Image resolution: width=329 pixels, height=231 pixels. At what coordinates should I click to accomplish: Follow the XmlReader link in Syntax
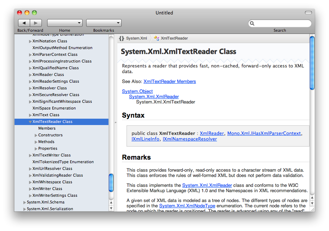pyautogui.click(x=212, y=134)
